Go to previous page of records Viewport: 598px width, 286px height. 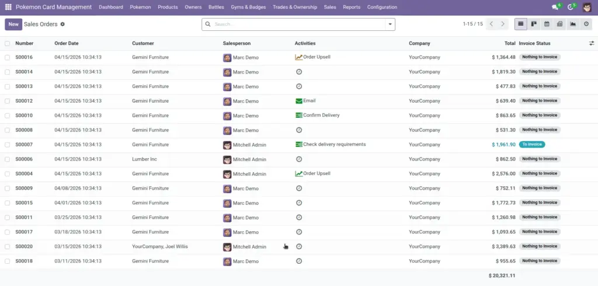coord(492,24)
